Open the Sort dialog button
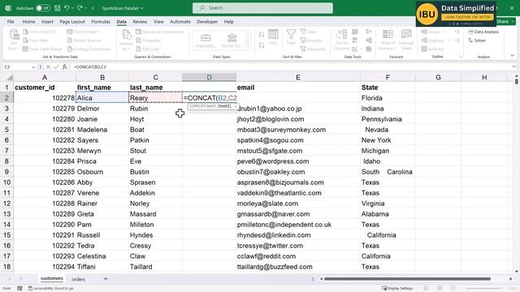This screenshot has height=292, width=520. (273, 37)
